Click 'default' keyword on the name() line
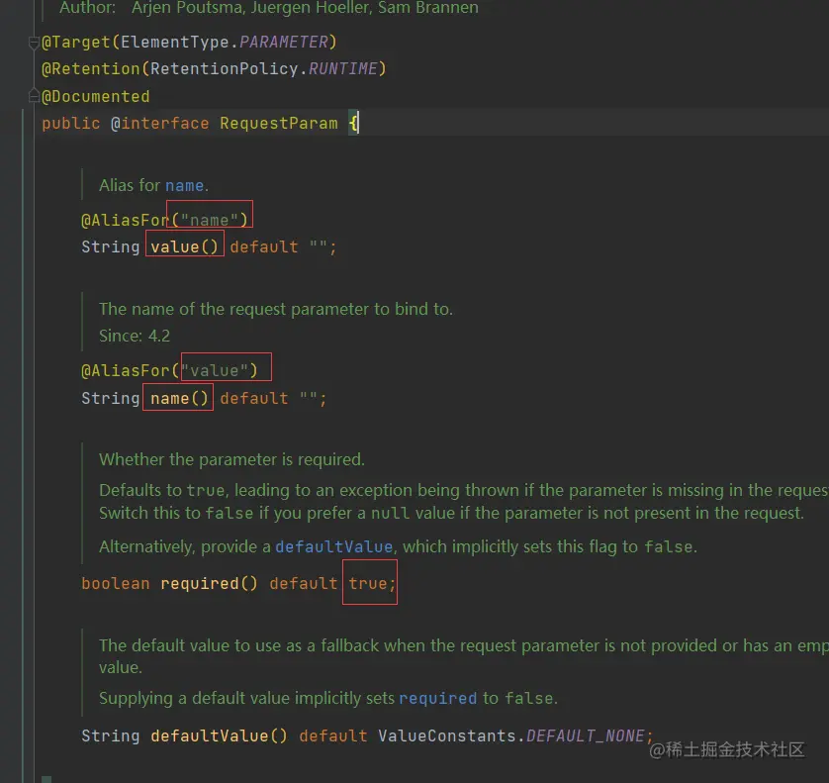The image size is (829, 783). click(x=254, y=398)
